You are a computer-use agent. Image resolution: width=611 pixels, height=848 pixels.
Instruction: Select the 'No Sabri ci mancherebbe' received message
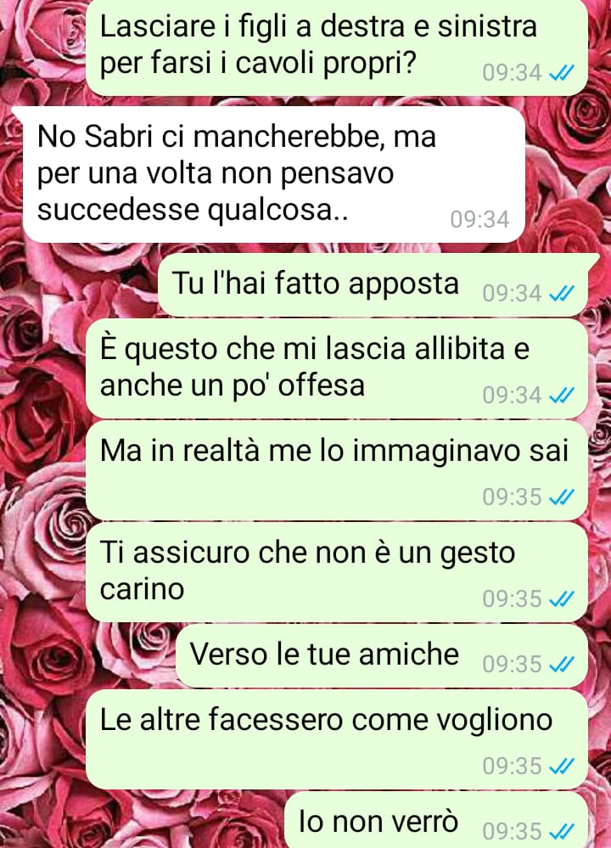pos(273,175)
